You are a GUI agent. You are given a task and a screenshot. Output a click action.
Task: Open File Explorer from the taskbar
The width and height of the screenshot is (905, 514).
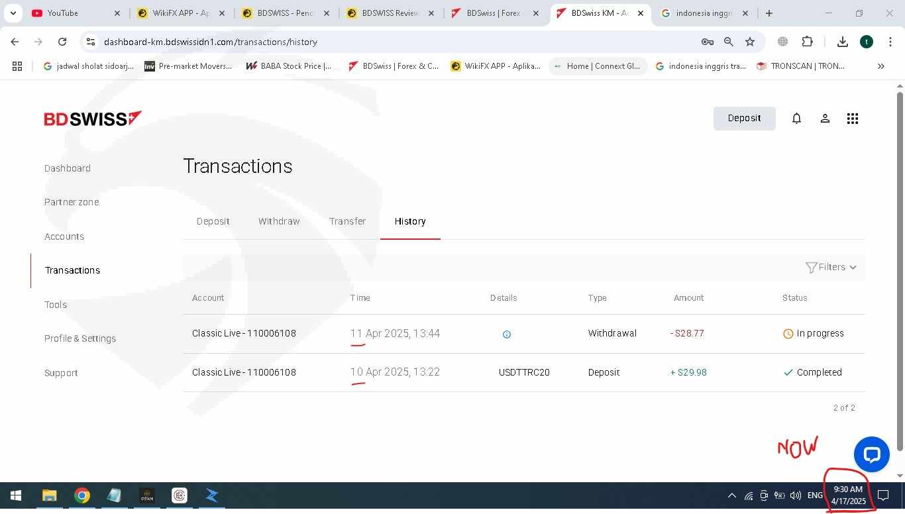pyautogui.click(x=49, y=495)
